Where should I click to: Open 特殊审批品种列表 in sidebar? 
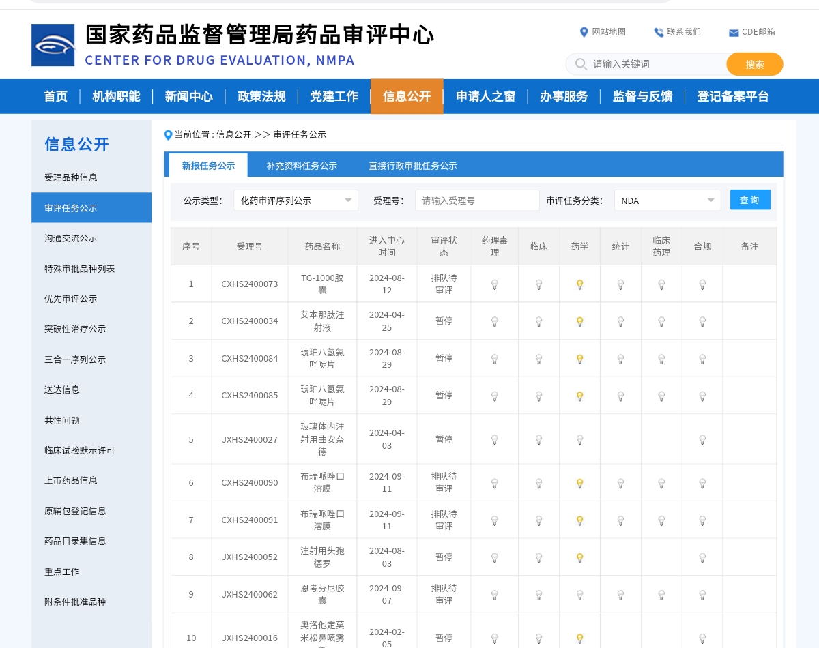pyautogui.click(x=91, y=269)
